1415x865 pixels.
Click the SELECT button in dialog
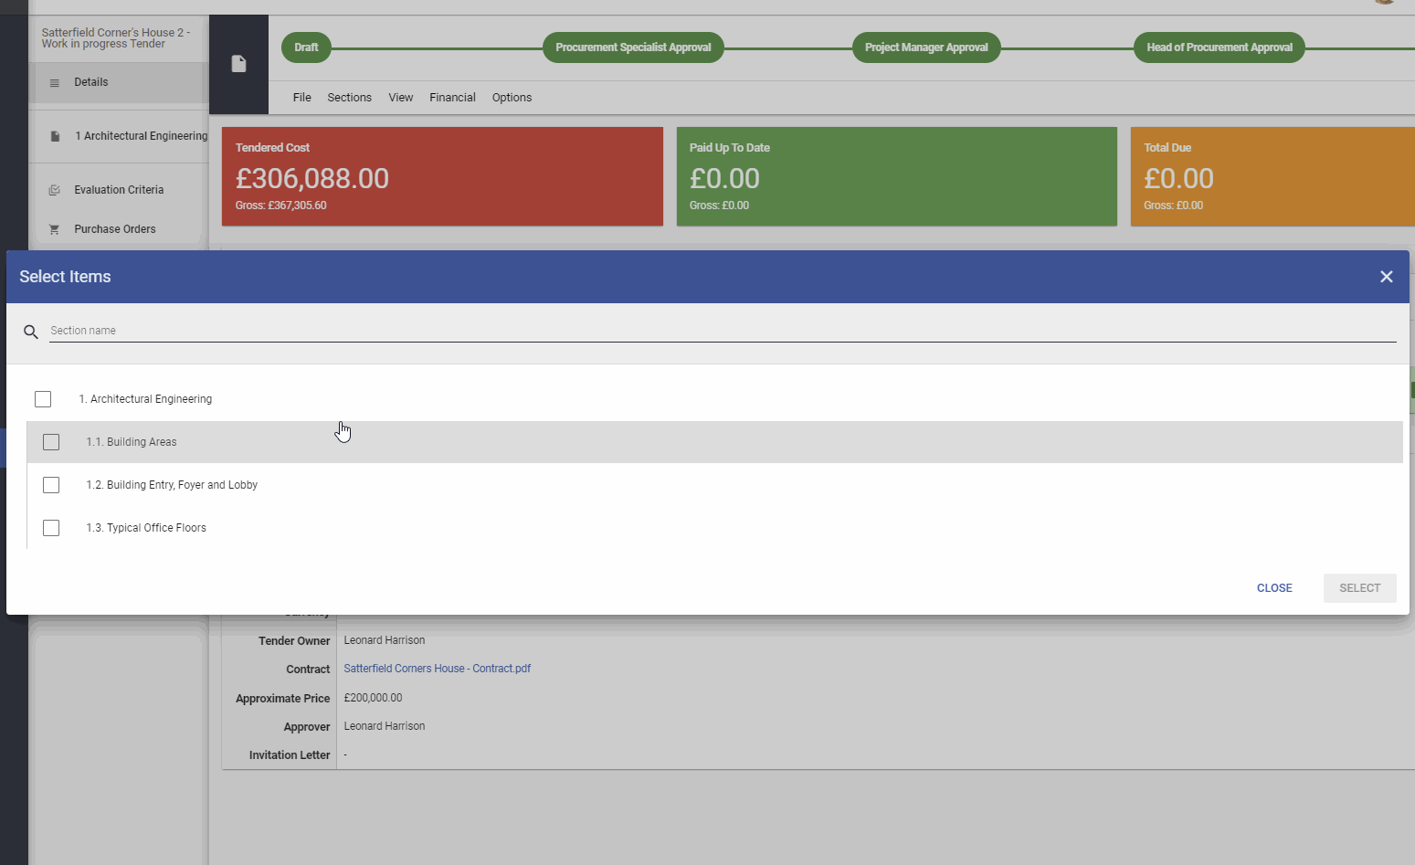pyautogui.click(x=1359, y=588)
